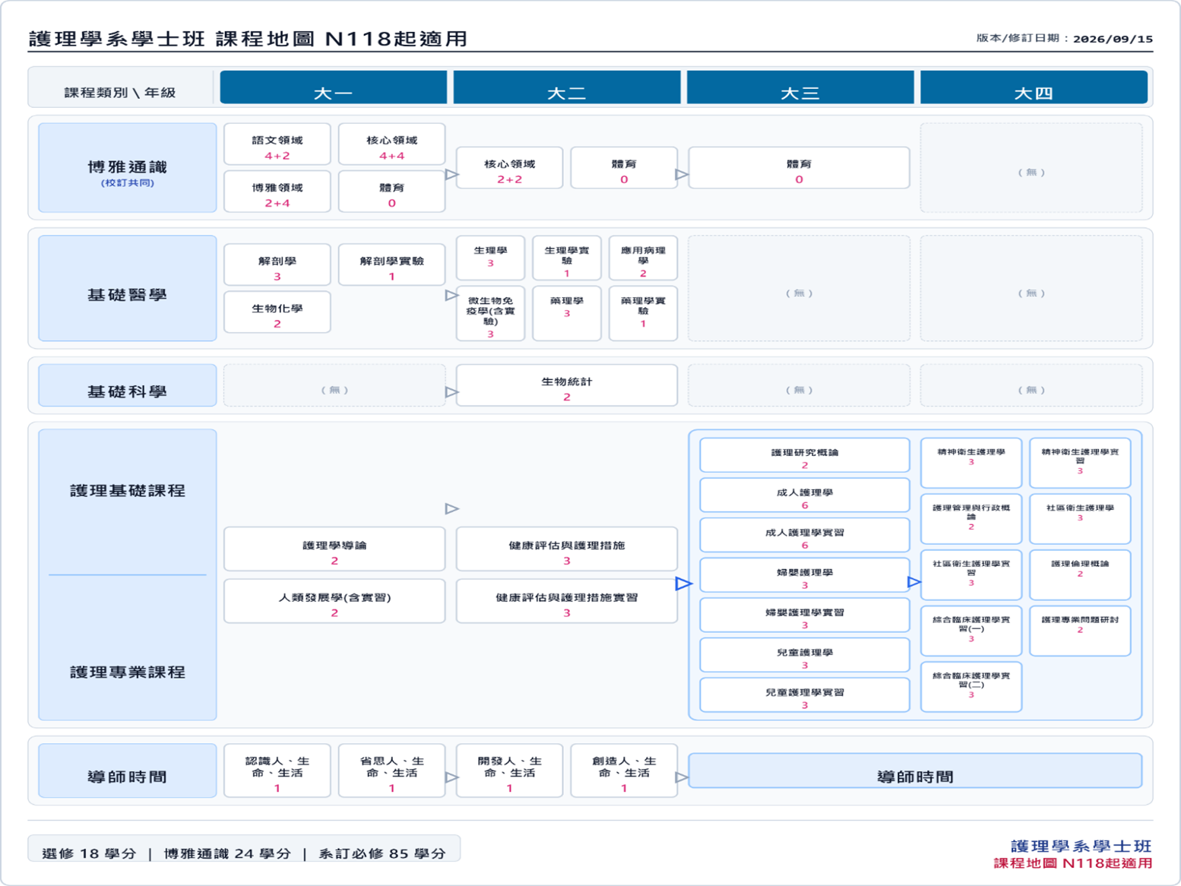Click the 護理專業課程 category label
Screen dimensions: 1181x886
pyautogui.click(x=127, y=672)
